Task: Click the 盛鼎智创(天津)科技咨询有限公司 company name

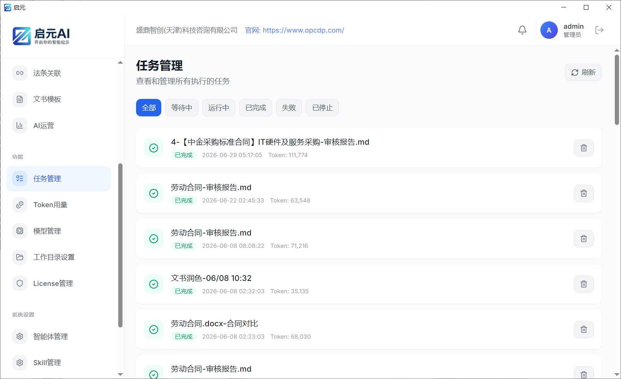Action: pyautogui.click(x=186, y=30)
